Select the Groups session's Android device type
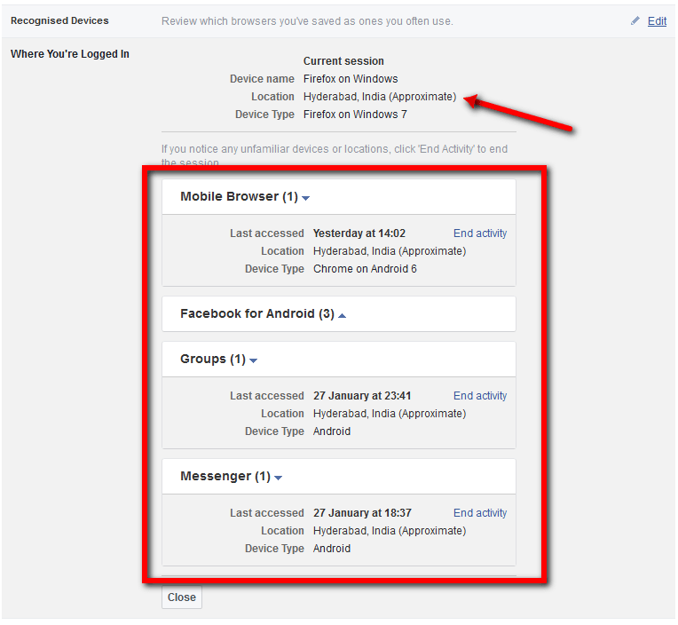The image size is (678, 625). point(332,431)
